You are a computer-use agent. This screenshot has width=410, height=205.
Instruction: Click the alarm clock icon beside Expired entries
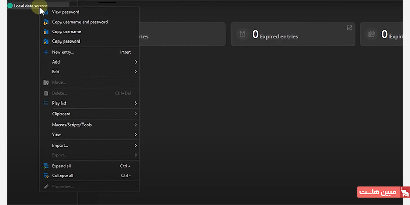click(242, 34)
